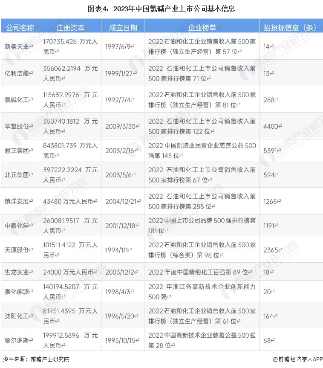Click the founding date 2003/12/2

pos(120,272)
